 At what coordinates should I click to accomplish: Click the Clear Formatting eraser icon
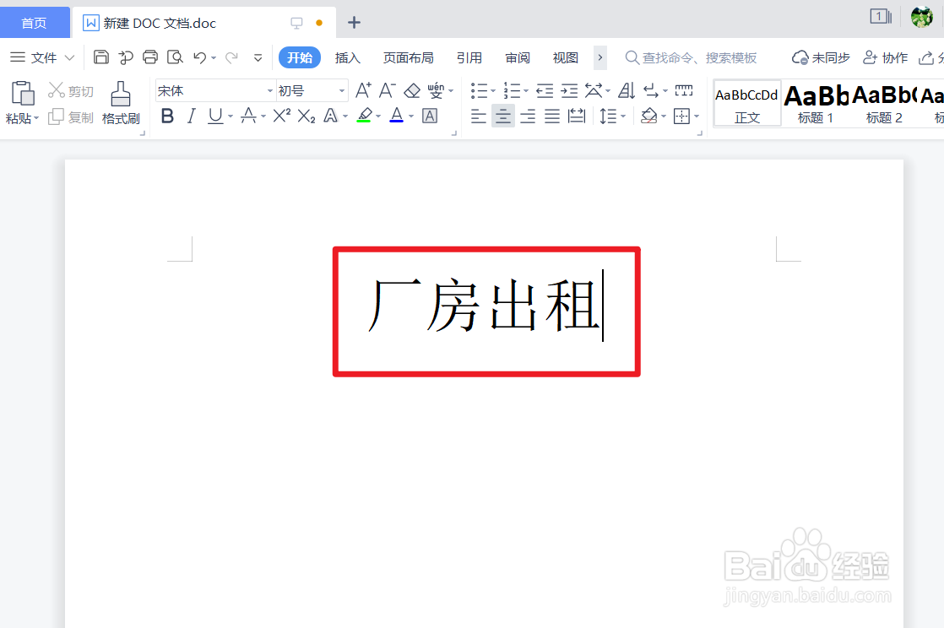point(412,90)
